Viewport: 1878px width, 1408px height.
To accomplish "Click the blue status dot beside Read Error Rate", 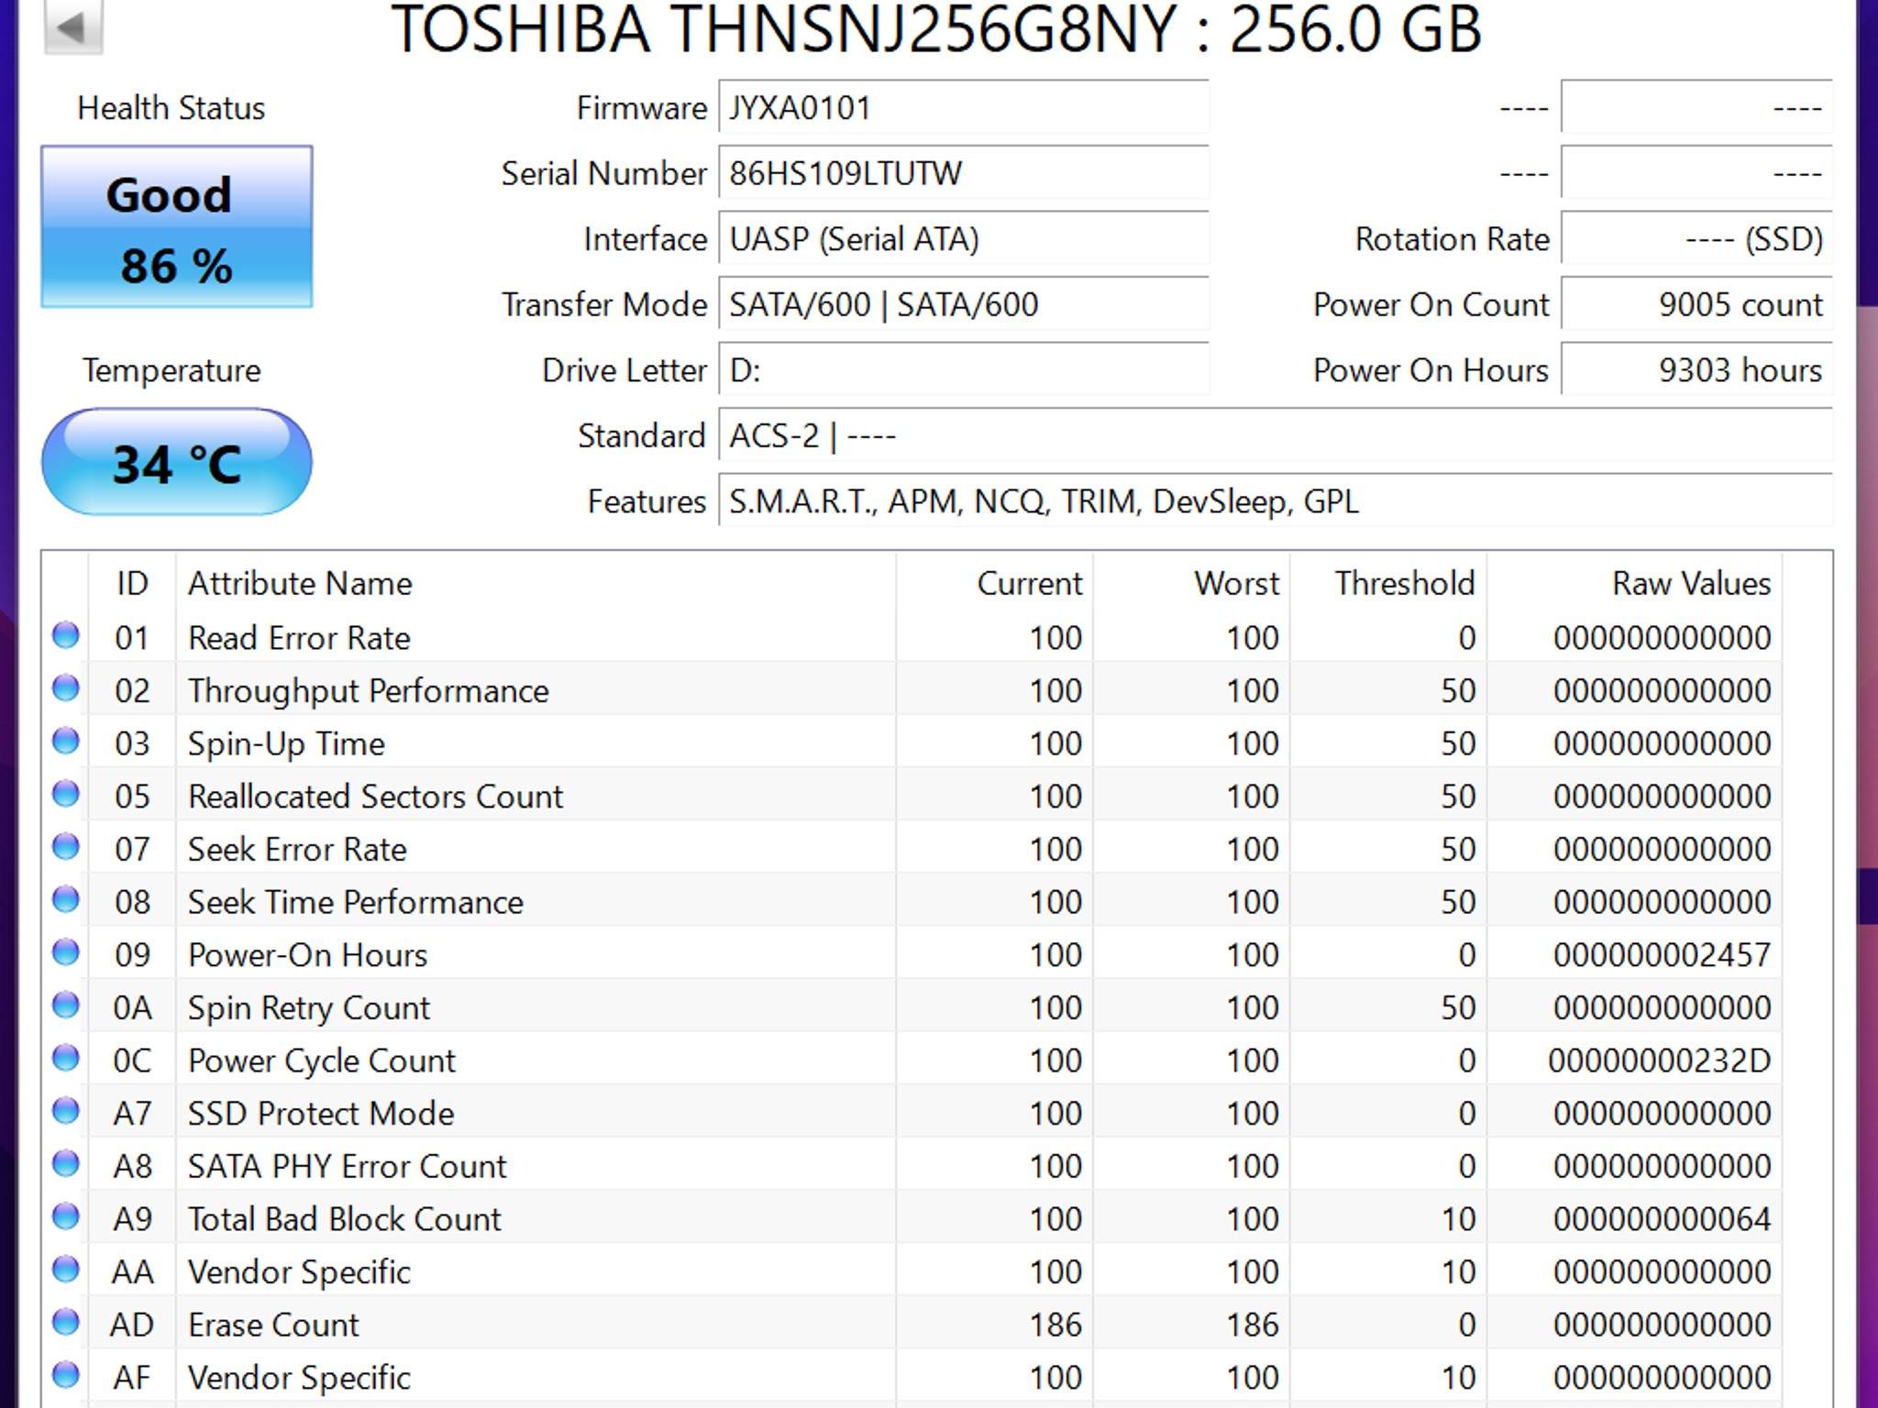I will [65, 637].
